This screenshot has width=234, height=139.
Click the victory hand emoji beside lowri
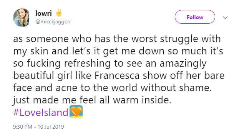[x=59, y=13]
